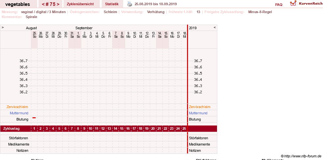The width and height of the screenshot is (323, 160).
Task: Click the Spirale comment text
Action: click(32, 17)
